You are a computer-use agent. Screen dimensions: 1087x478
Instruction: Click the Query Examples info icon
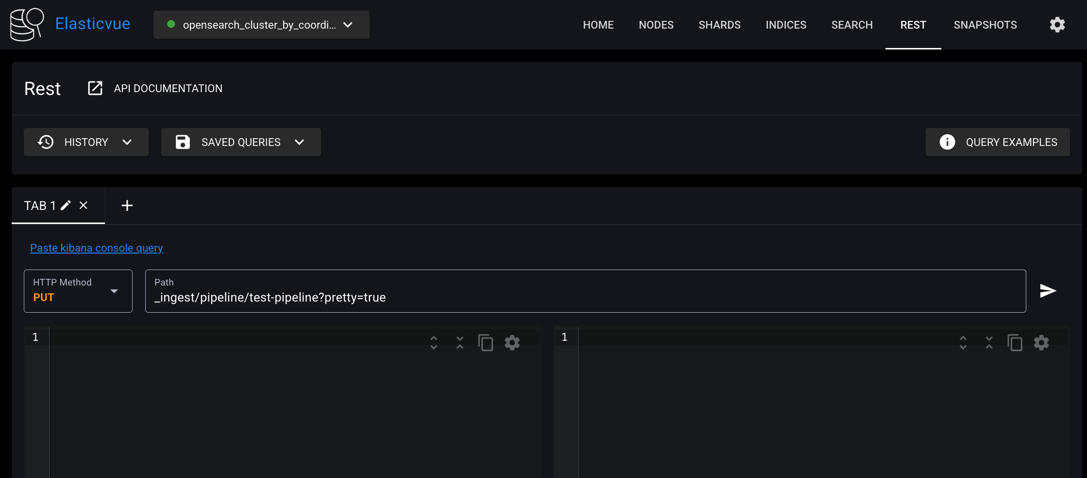947,142
